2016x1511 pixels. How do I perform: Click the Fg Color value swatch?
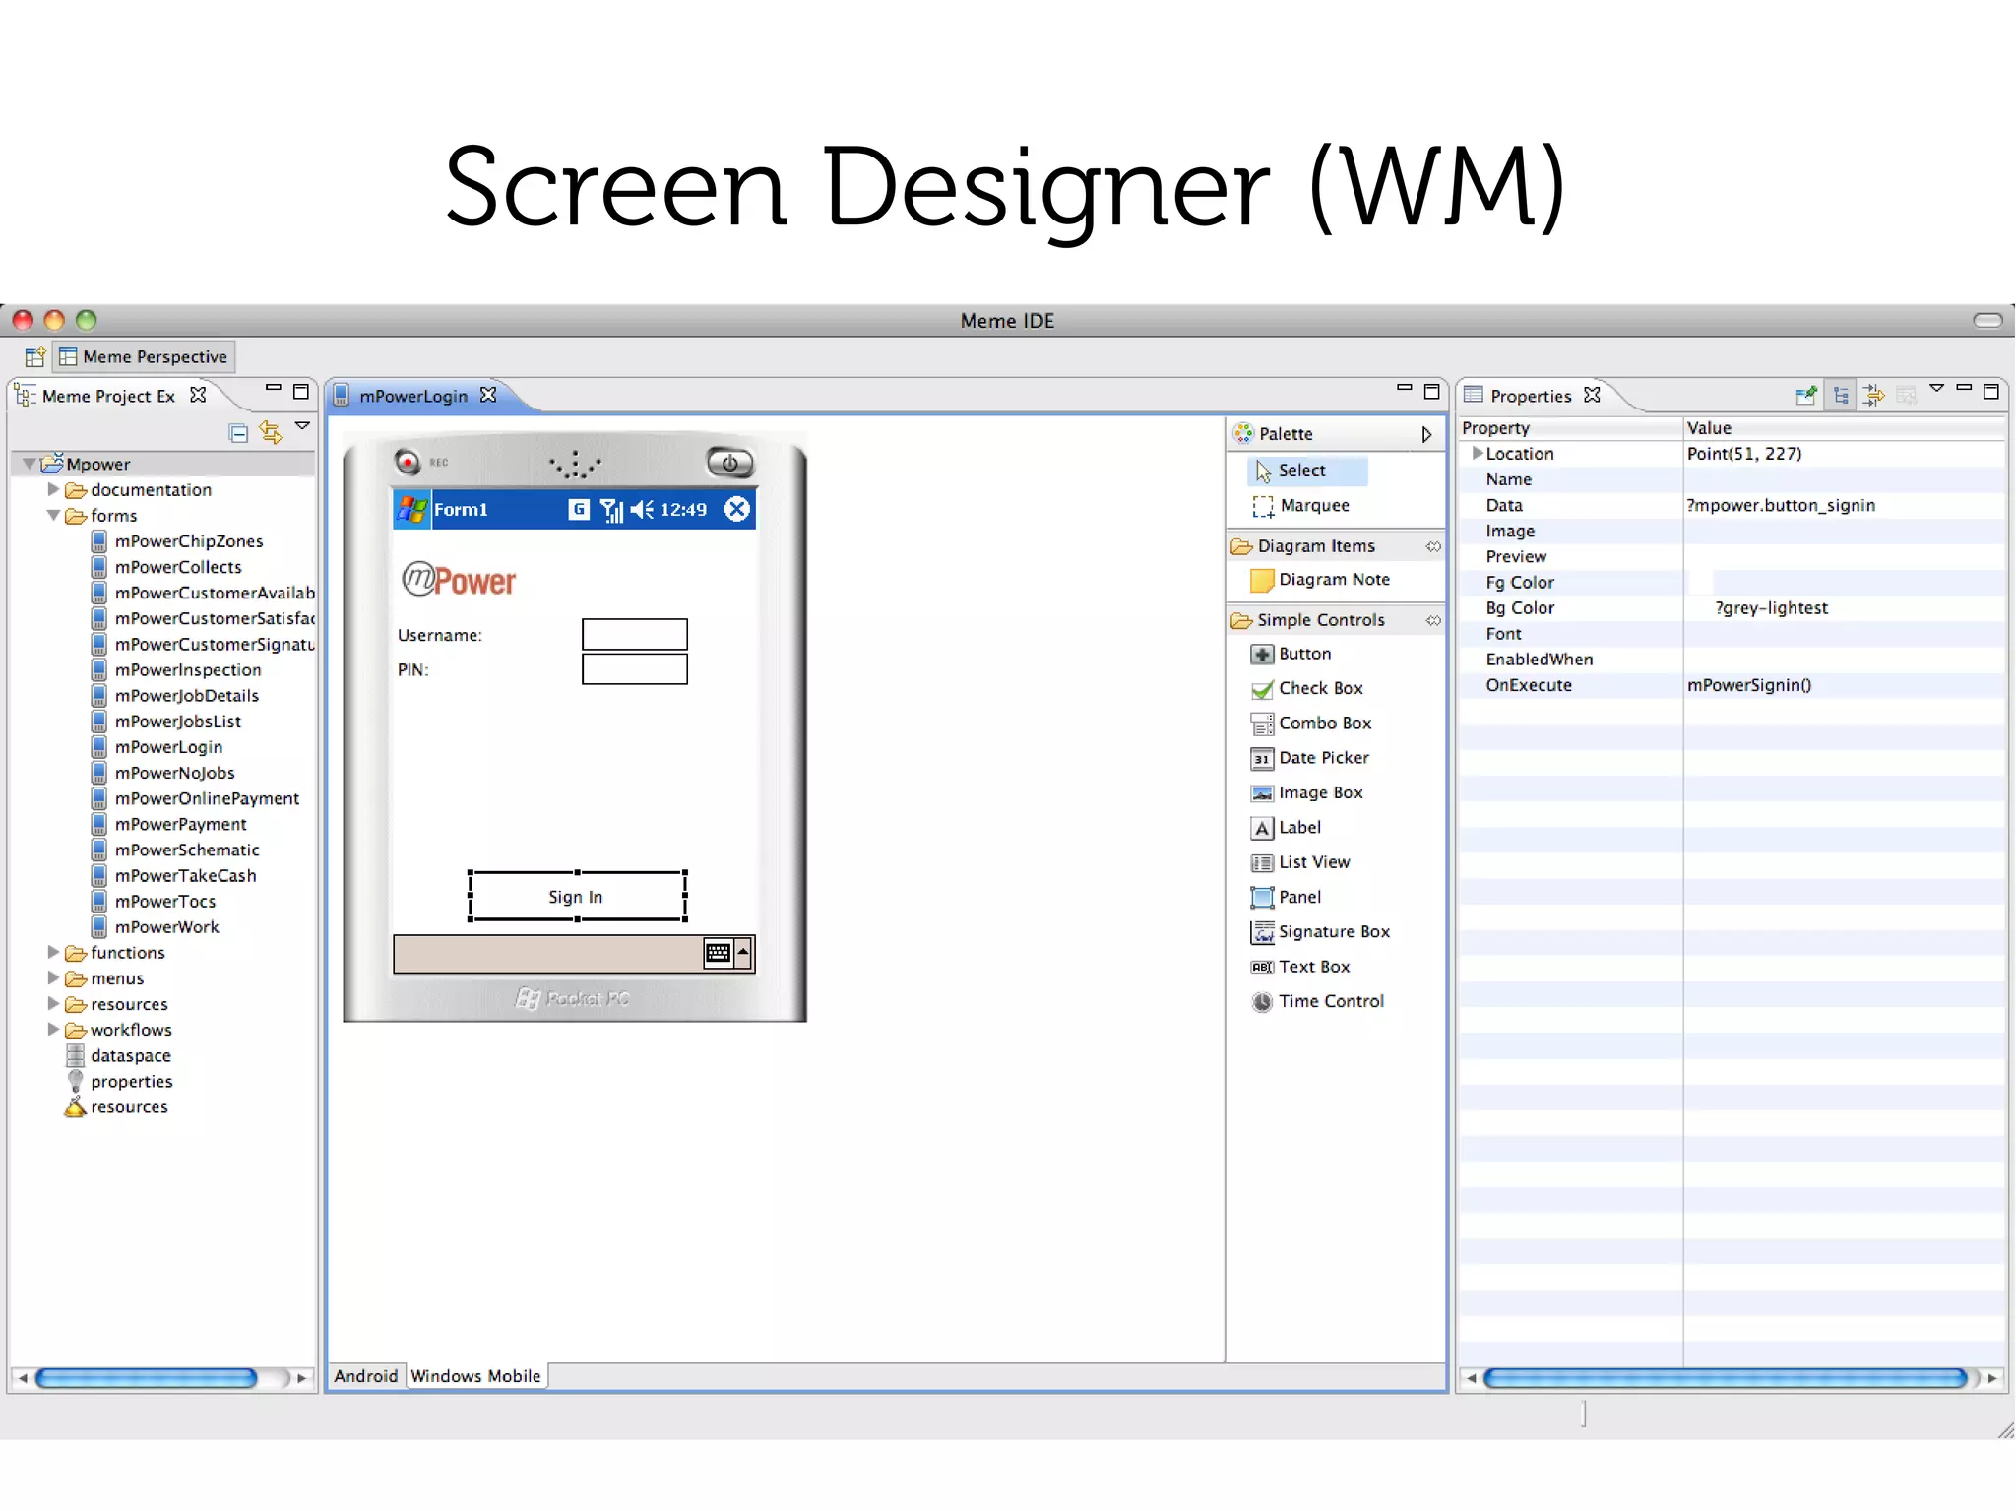[x=1700, y=582]
